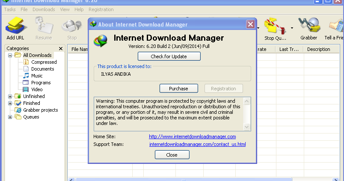Select the Video tree label
The height and width of the screenshot is (181, 344).
tap(37, 89)
